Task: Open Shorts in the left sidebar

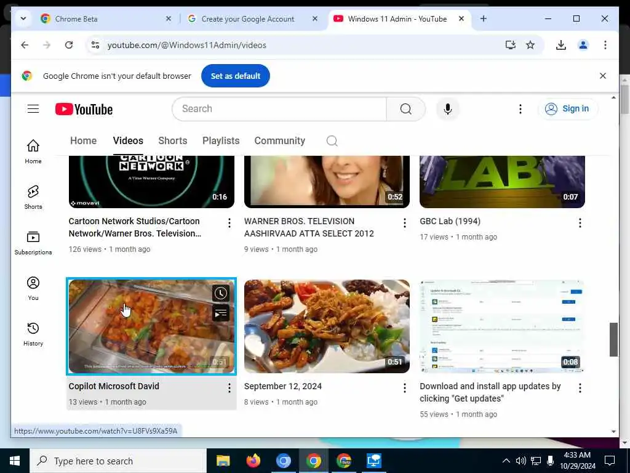Action: pos(33,197)
